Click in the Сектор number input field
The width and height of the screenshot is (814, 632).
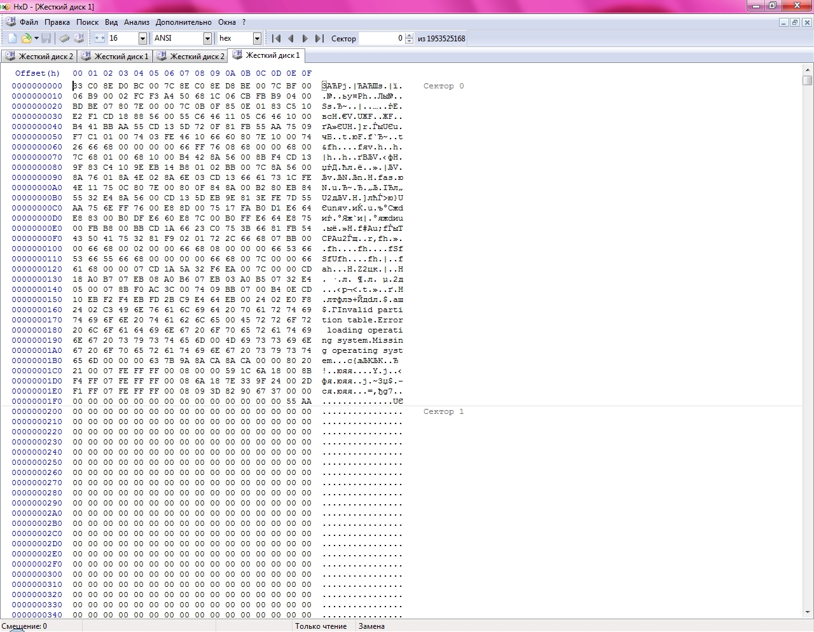pyautogui.click(x=382, y=39)
